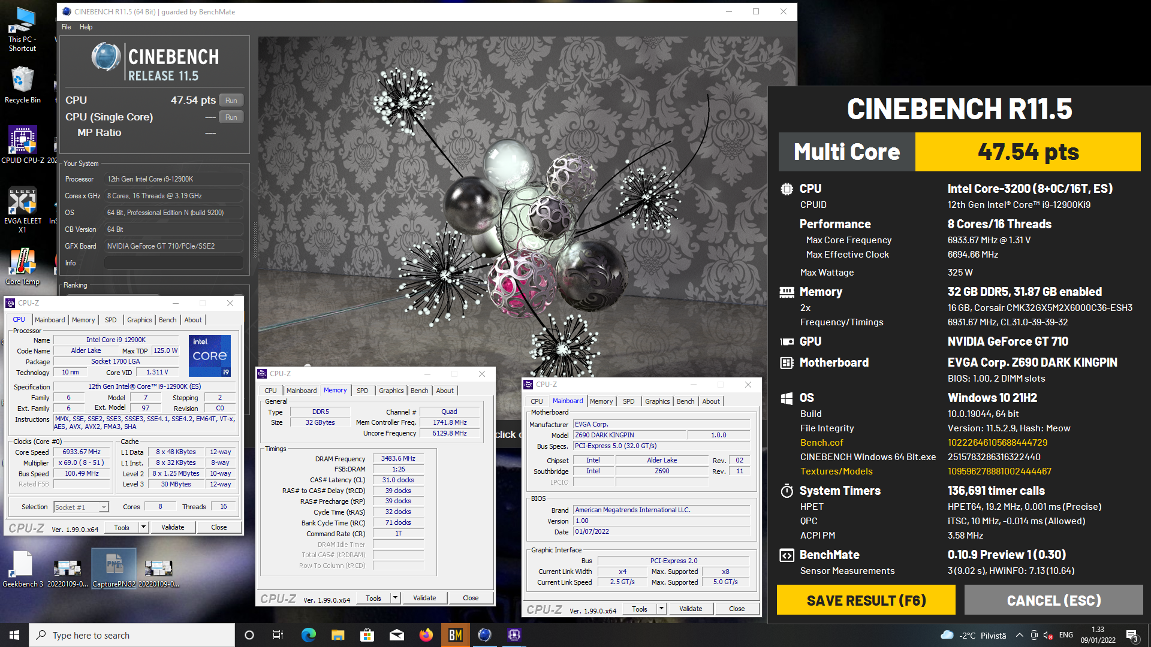Screen dimensions: 1151x647
Task: Launch EVGA ELEET X1 desktop icon
Action: tap(22, 208)
